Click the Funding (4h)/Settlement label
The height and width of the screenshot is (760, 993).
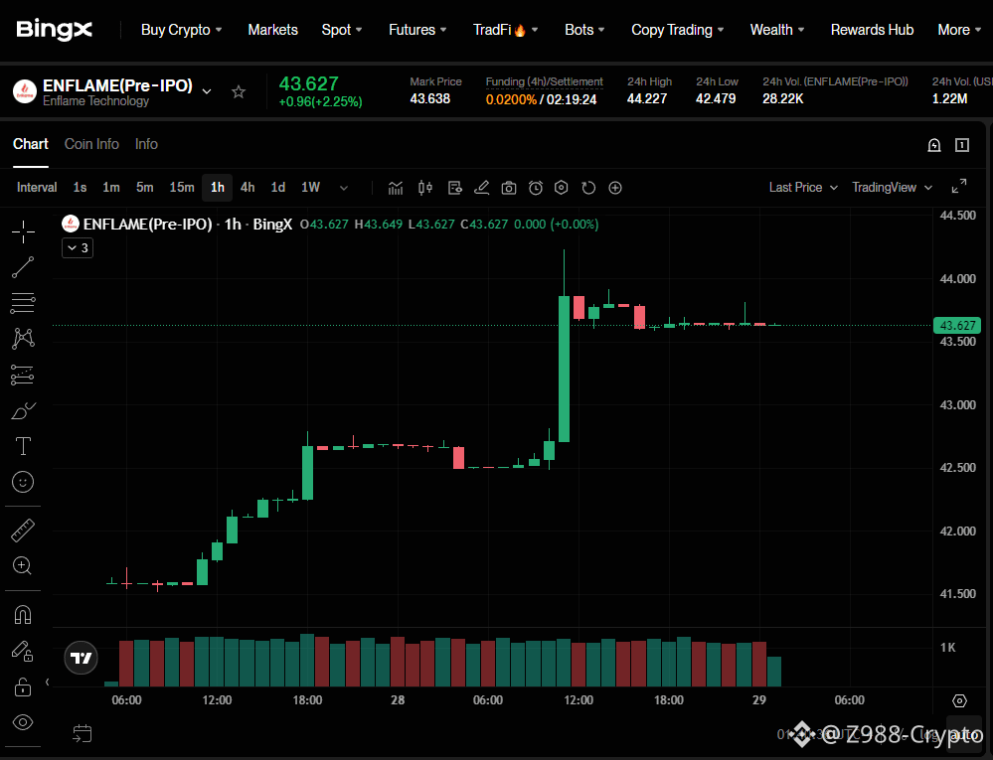pos(544,81)
